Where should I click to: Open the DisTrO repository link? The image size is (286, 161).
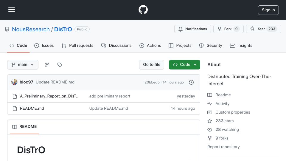click(x=63, y=29)
